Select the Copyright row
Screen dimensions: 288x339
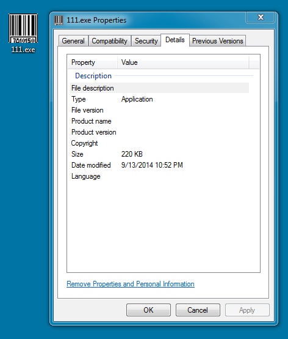tap(159, 143)
